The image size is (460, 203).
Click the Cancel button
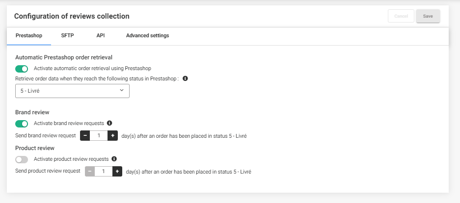[x=401, y=16]
